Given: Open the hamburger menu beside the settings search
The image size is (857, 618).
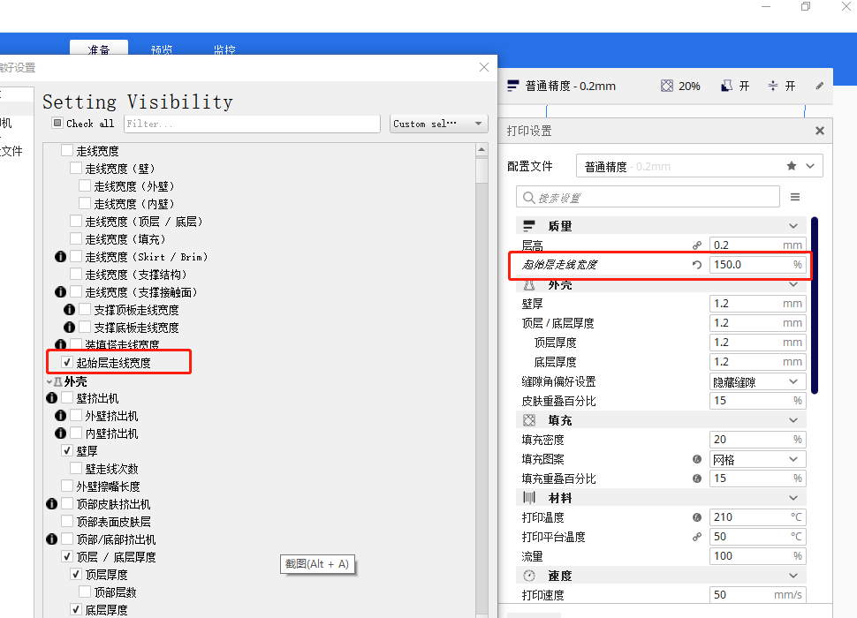Looking at the screenshot, I should click(x=795, y=197).
